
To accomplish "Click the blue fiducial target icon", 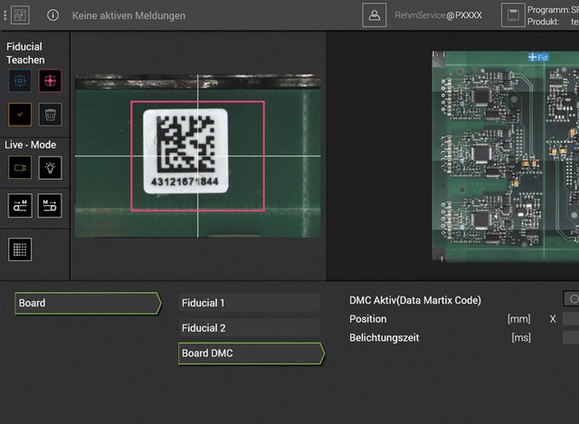I will [21, 81].
